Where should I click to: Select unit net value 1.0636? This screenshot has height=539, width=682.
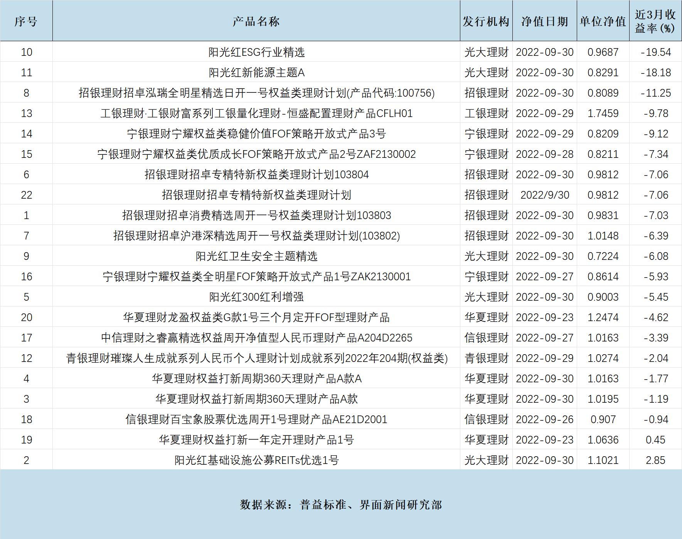pos(603,440)
